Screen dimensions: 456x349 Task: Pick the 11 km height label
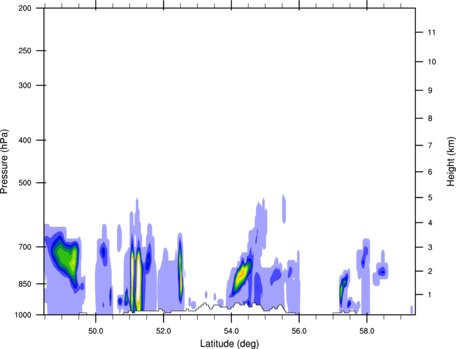431,32
